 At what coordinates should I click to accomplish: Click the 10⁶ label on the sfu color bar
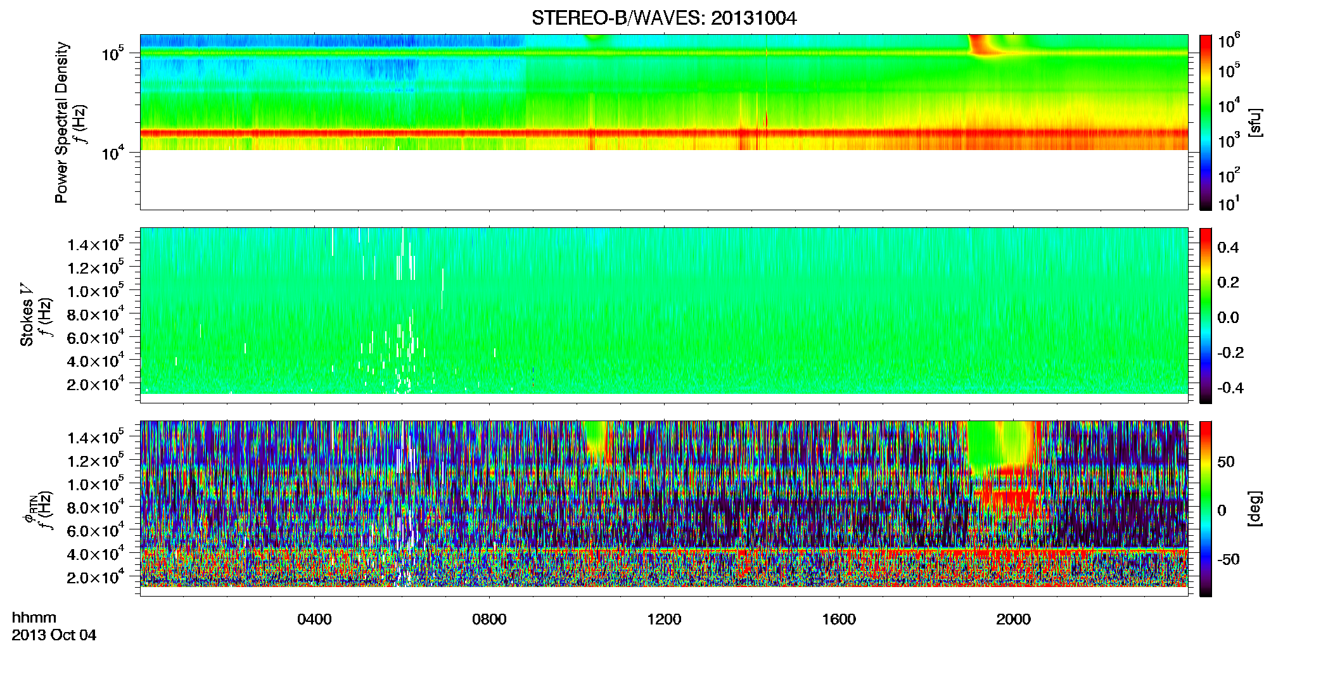pyautogui.click(x=1229, y=41)
